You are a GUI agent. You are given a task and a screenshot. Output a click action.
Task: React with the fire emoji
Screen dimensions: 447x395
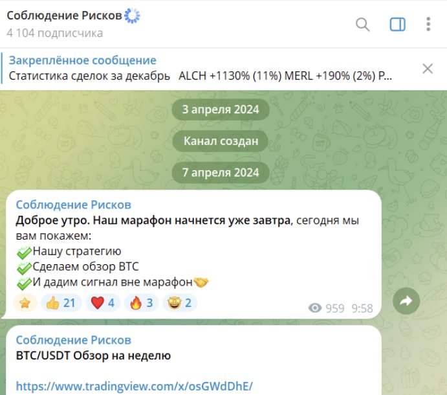tap(142, 303)
